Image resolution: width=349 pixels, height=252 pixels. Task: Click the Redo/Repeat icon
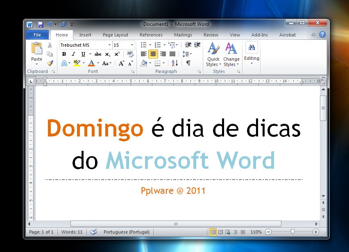click(63, 24)
